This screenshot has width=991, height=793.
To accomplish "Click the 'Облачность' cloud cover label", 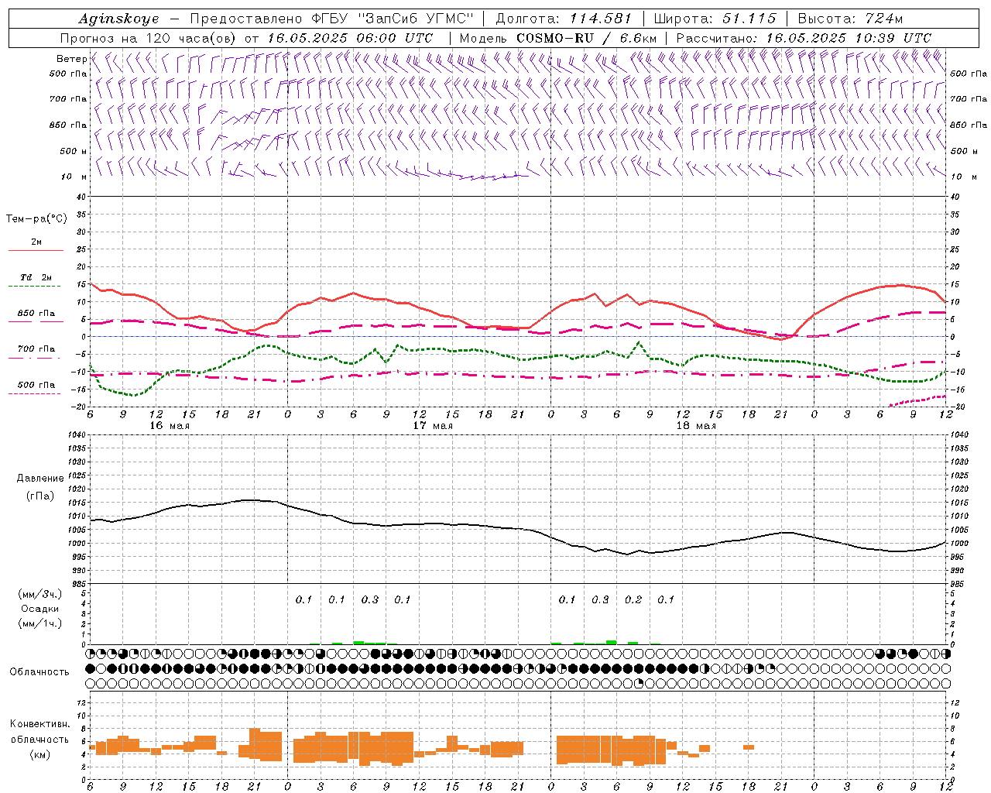I will pos(39,671).
